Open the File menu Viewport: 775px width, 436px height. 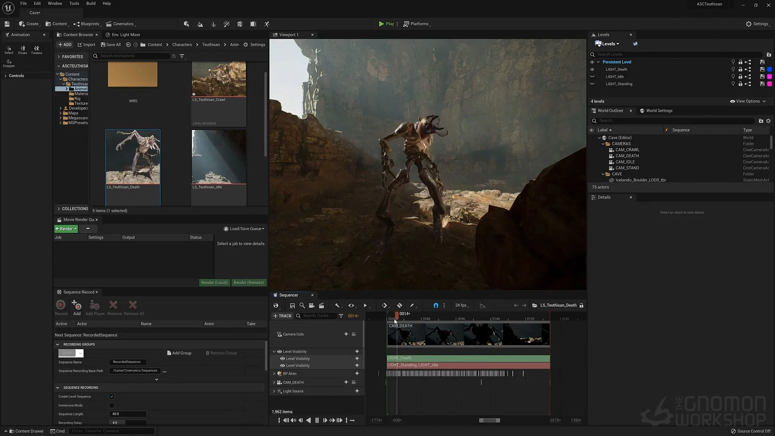point(23,3)
